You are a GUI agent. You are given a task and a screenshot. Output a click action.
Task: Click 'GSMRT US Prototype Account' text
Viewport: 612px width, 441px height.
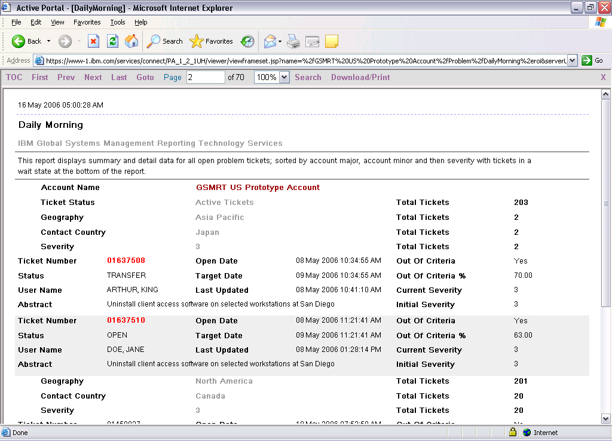point(258,187)
